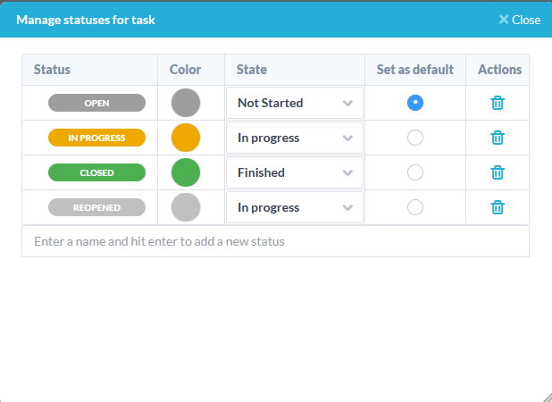Image resolution: width=552 pixels, height=402 pixels.
Task: Set OPEN as the default status
Action: [415, 103]
